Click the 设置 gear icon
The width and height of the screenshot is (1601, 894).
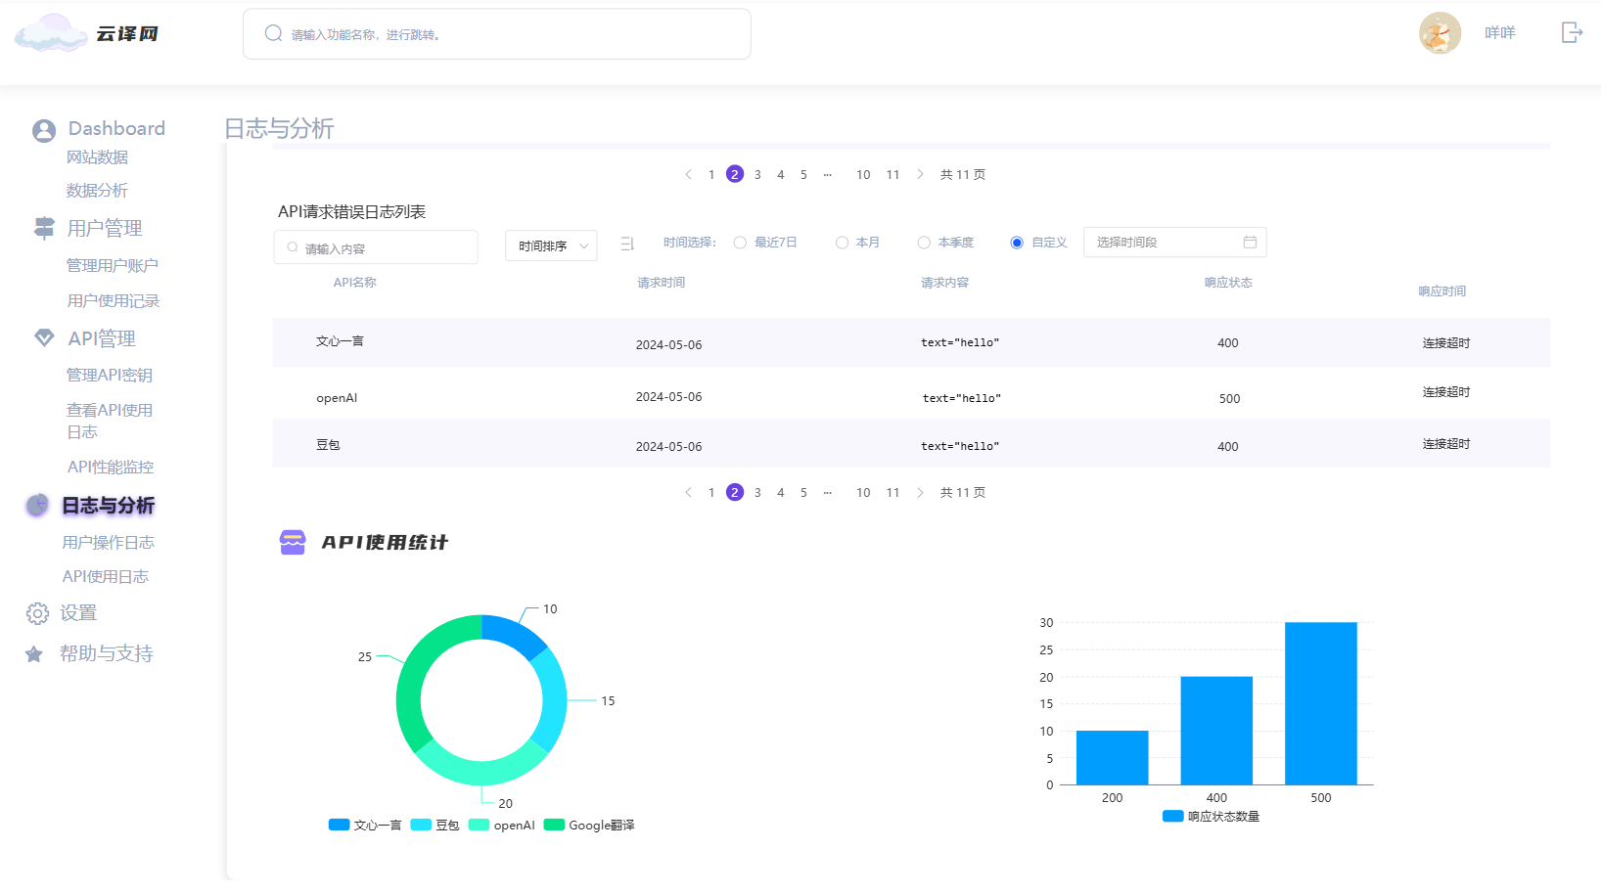pos(37,613)
